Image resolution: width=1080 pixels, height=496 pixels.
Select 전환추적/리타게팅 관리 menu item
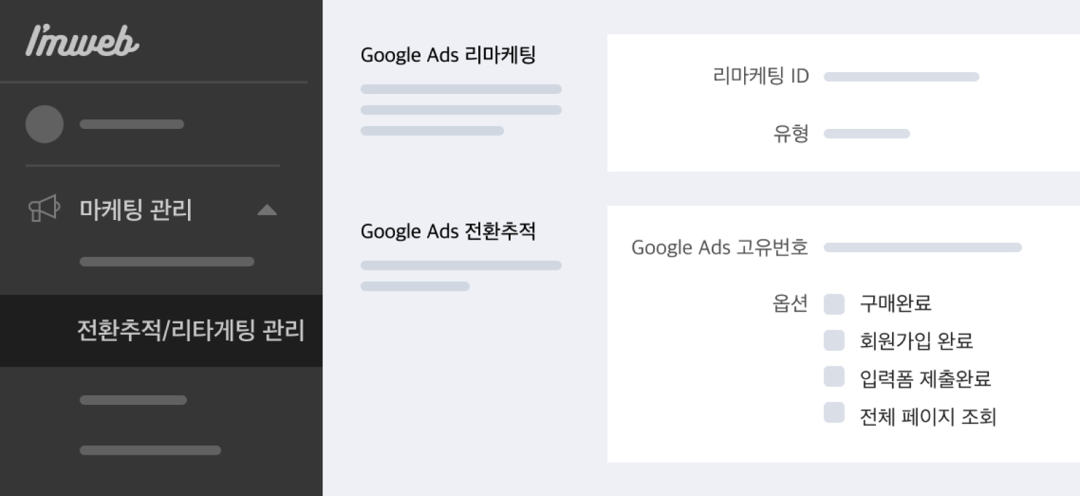click(190, 330)
